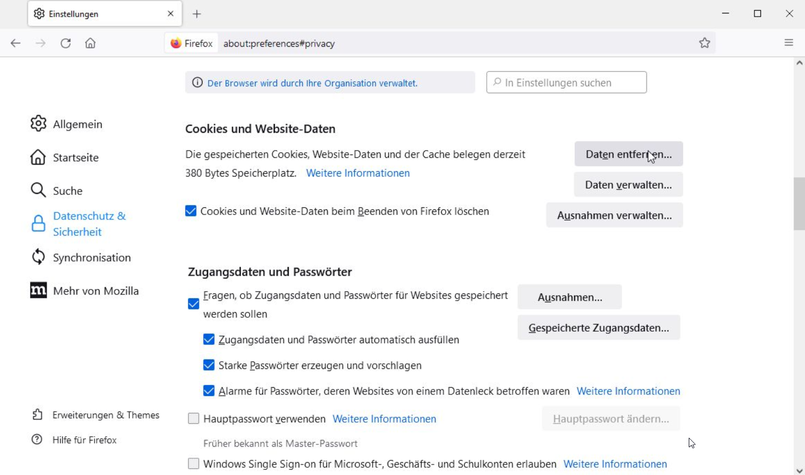Click the scrollbar up arrow

click(799, 63)
